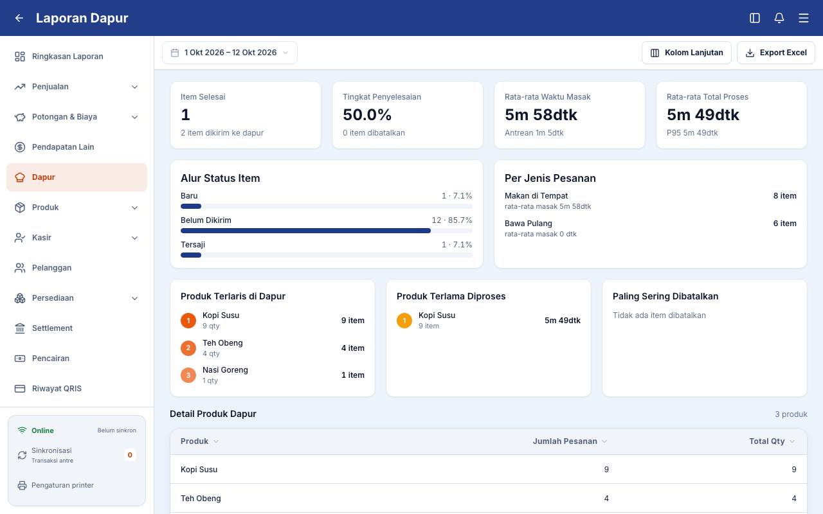The image size is (823, 514).
Task: Sort by Jumlah Pesanan column
Action: (x=570, y=441)
